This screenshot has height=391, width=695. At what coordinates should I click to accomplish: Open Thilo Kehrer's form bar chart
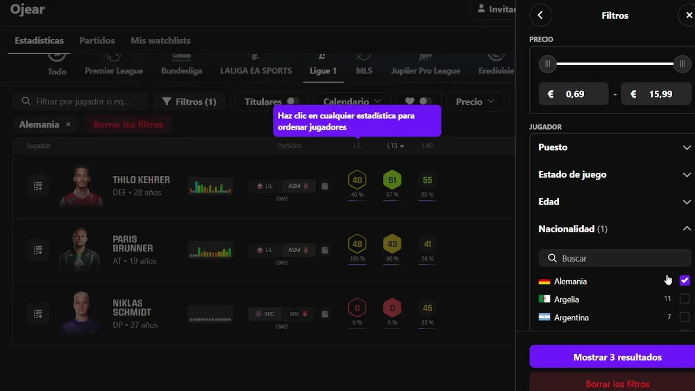click(210, 186)
